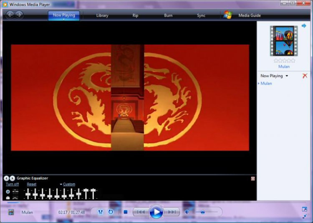Toggle repeat mode
Viewport: 313px width, 223px height.
111,212
